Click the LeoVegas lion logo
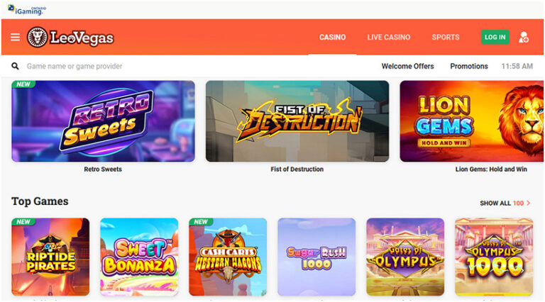Image resolution: width=545 pixels, height=302 pixels. click(x=37, y=37)
